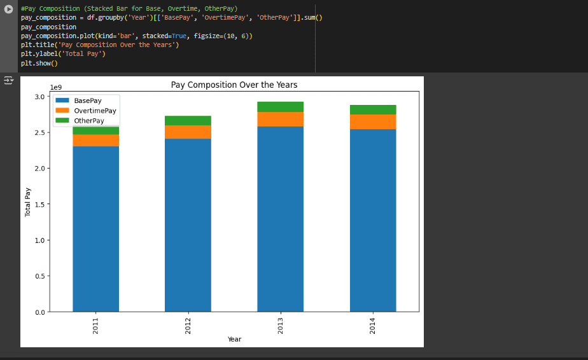Place cursor on the plt.show() line

tap(39, 63)
